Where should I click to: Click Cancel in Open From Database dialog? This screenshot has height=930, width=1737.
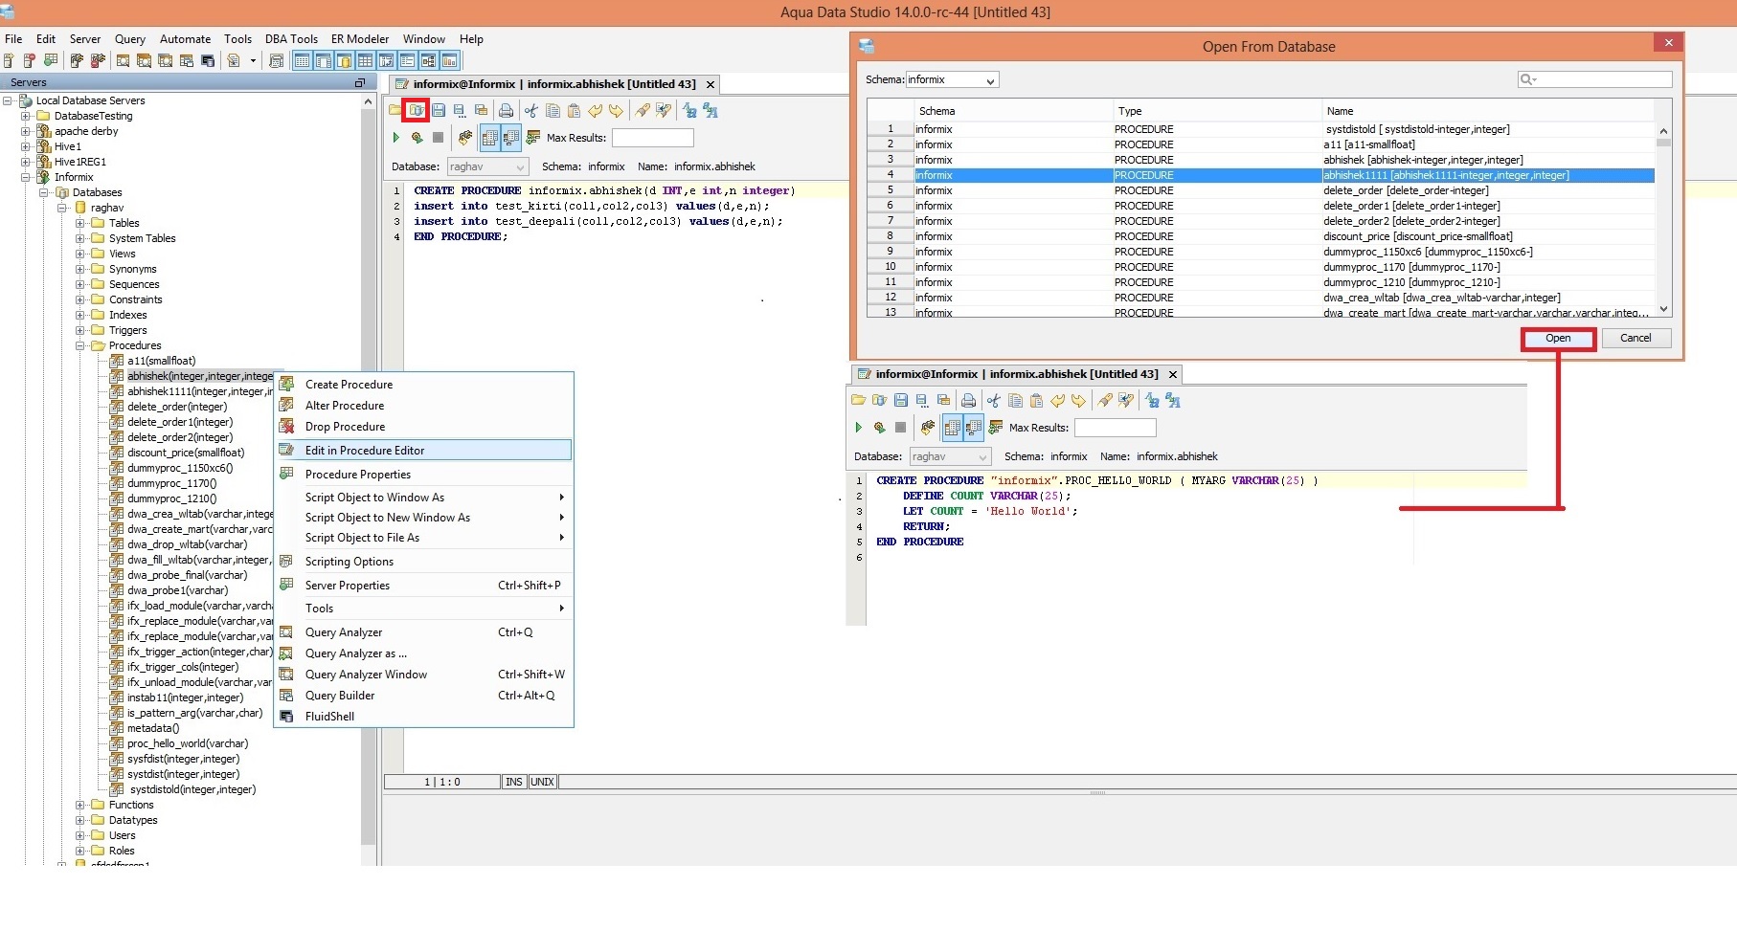1635,339
